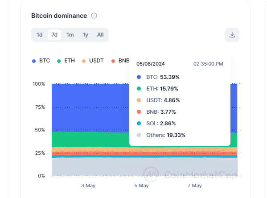This screenshot has width=267, height=198.
Task: Click the blue BTC area in chart
Action: coord(90,107)
